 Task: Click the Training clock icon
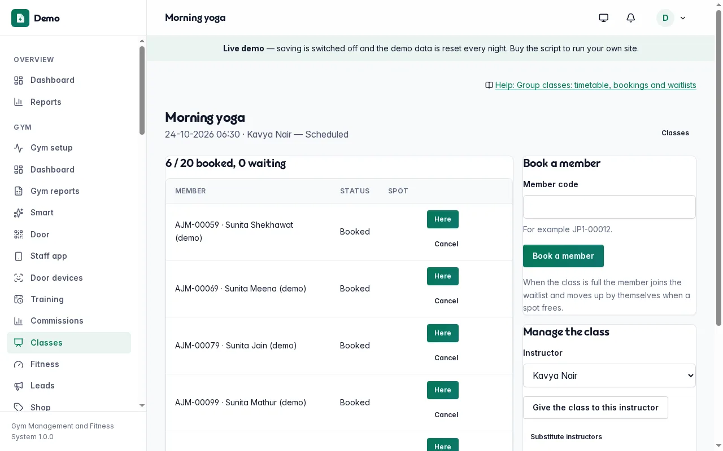[19, 299]
